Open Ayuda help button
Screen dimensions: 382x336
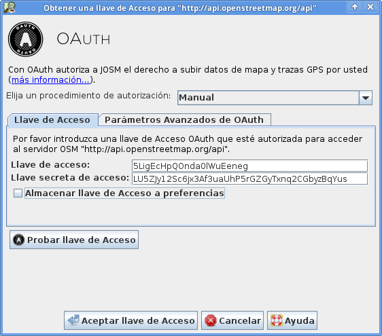[292, 320]
